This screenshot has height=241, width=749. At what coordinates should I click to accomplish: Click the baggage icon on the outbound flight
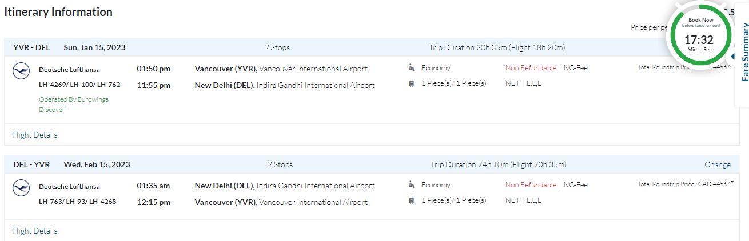point(412,83)
